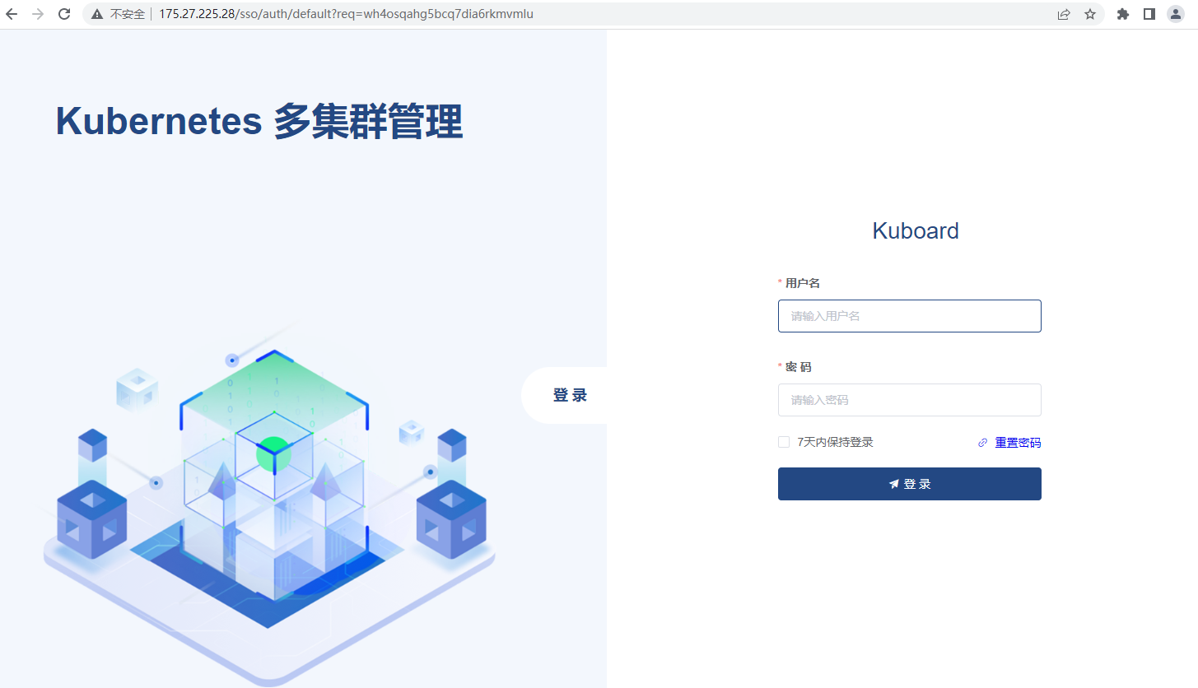Image resolution: width=1198 pixels, height=688 pixels.
Task: Click the Kuboard title text
Action: 916,230
